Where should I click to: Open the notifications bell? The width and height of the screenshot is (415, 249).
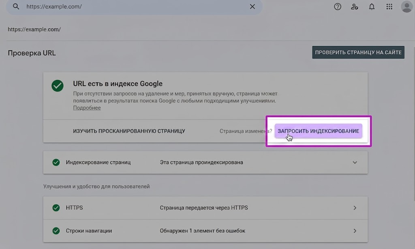(372, 6)
